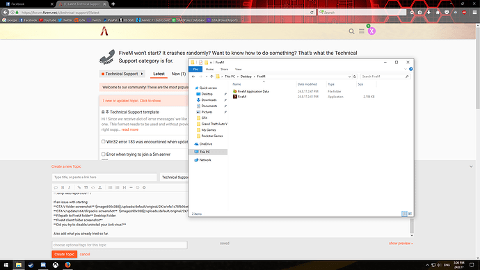The height and width of the screenshot is (270, 480).
Task: Open the File tab in Explorer
Action: click(195, 69)
